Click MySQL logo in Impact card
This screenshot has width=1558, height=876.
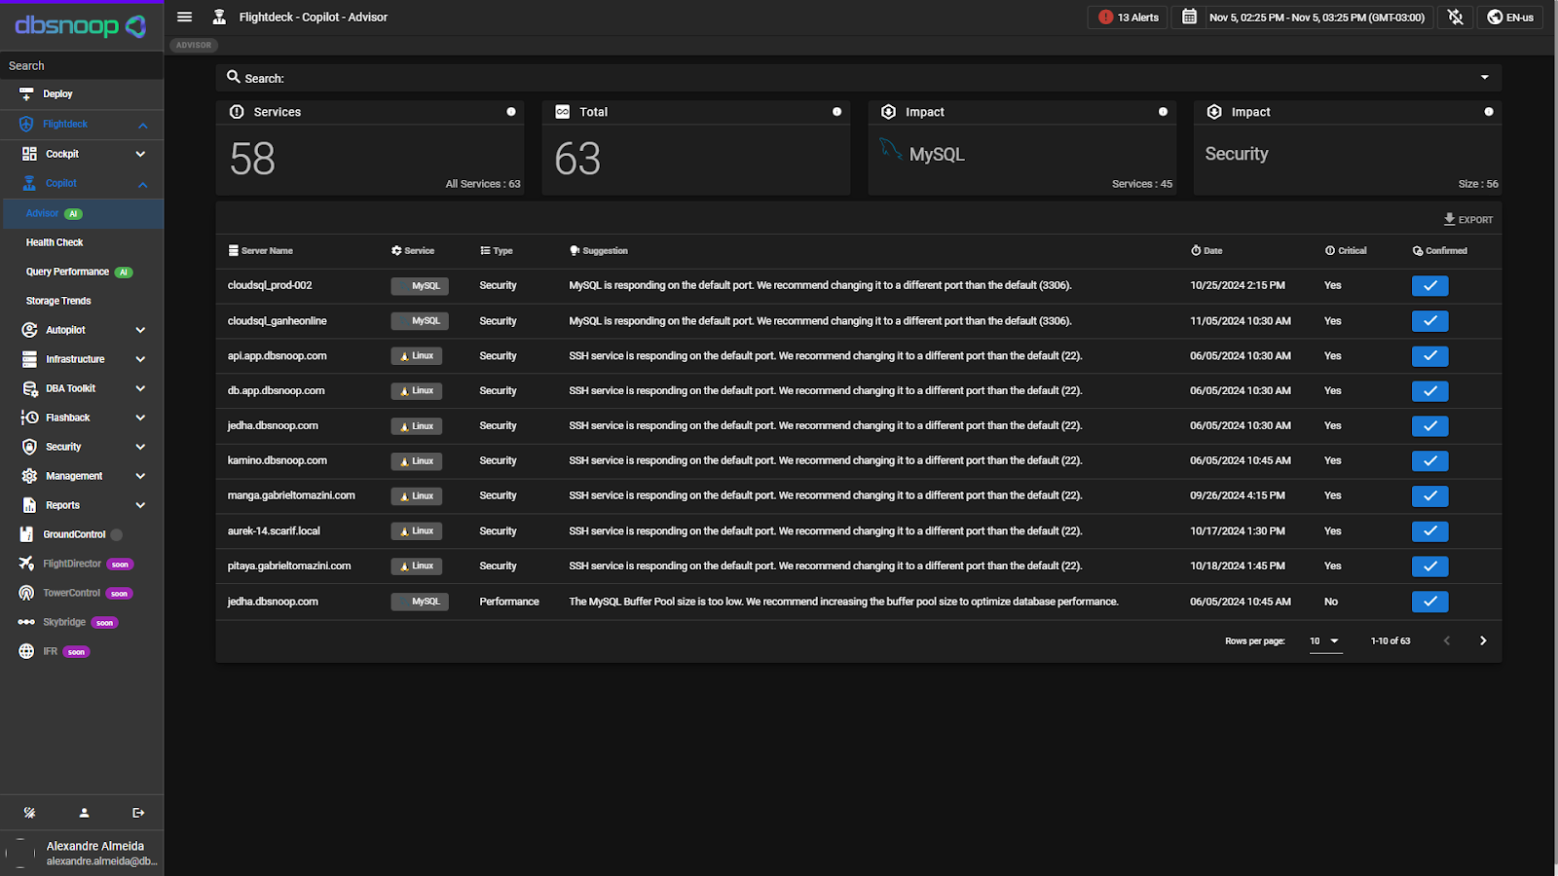click(x=890, y=148)
